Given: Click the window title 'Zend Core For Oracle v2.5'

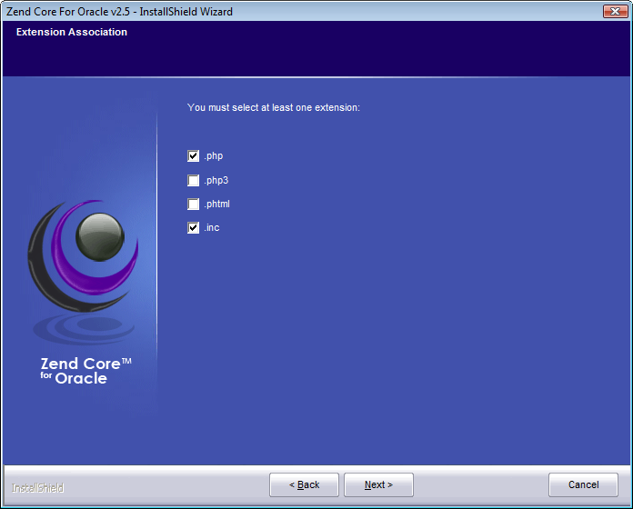Looking at the screenshot, I should [x=68, y=12].
